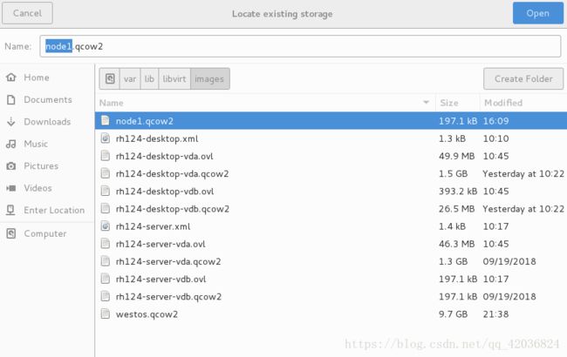Sort files by the Name column header

coord(265,103)
